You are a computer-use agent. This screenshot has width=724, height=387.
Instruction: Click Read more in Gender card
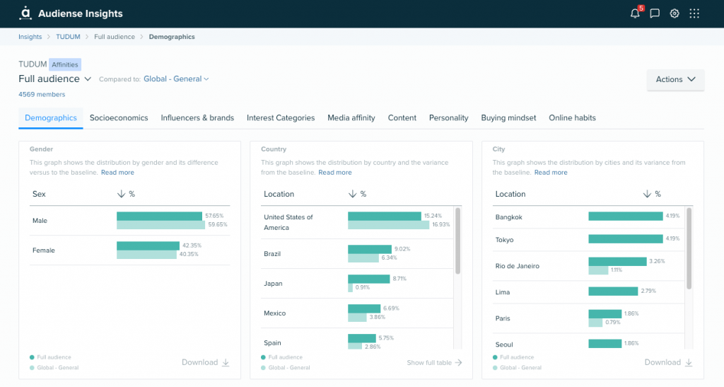tap(118, 172)
